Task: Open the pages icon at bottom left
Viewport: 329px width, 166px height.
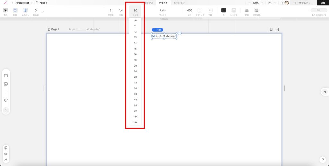Action: tap(6, 148)
